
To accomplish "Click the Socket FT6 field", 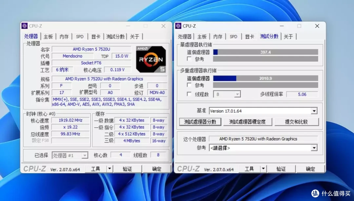I will coord(91,63).
